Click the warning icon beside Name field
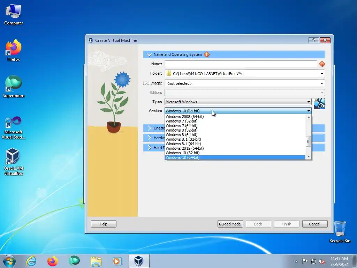 point(322,64)
